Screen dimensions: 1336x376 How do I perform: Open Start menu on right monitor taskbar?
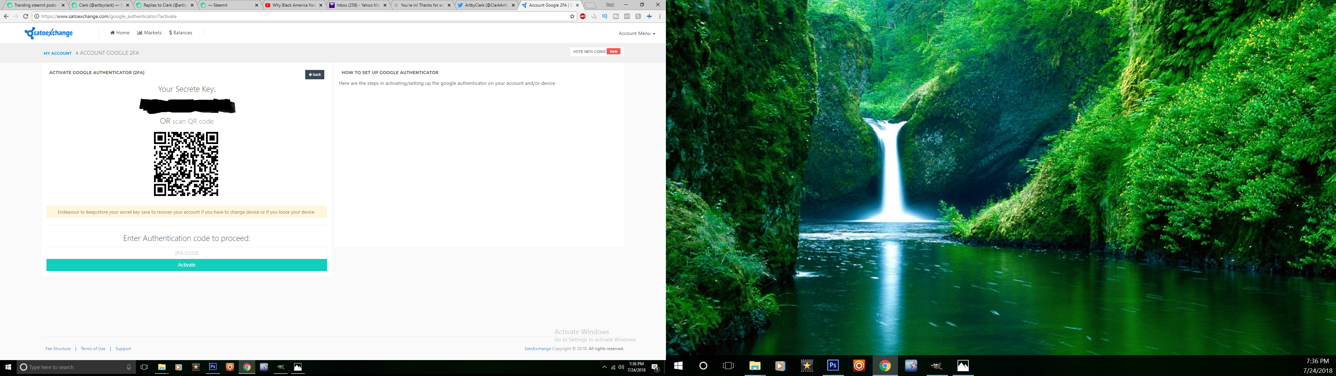pos(678,366)
